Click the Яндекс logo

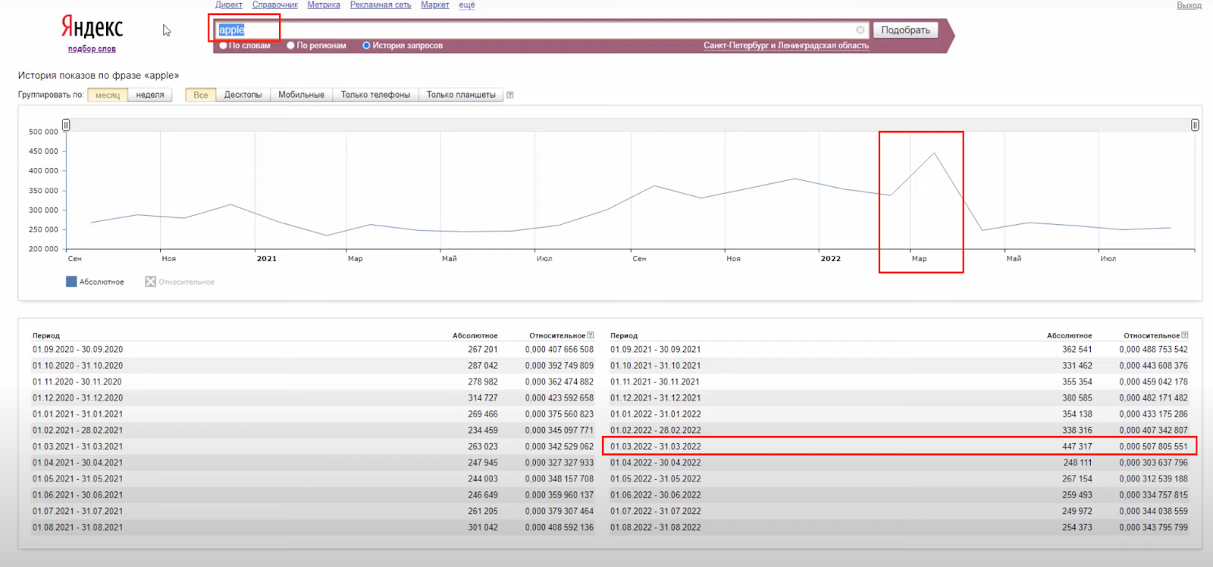click(x=92, y=28)
